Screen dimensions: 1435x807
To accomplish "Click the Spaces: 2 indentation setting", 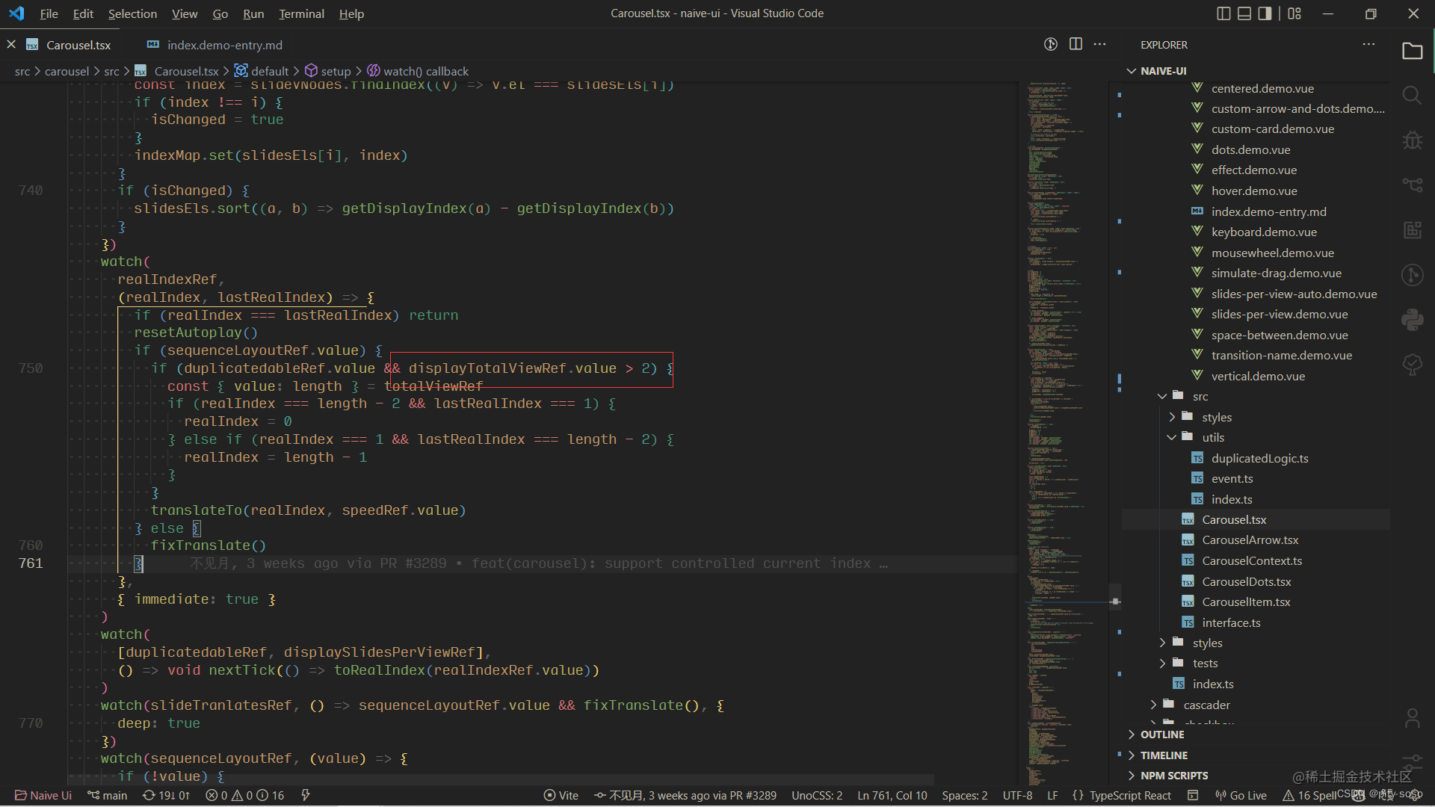I will 964,796.
